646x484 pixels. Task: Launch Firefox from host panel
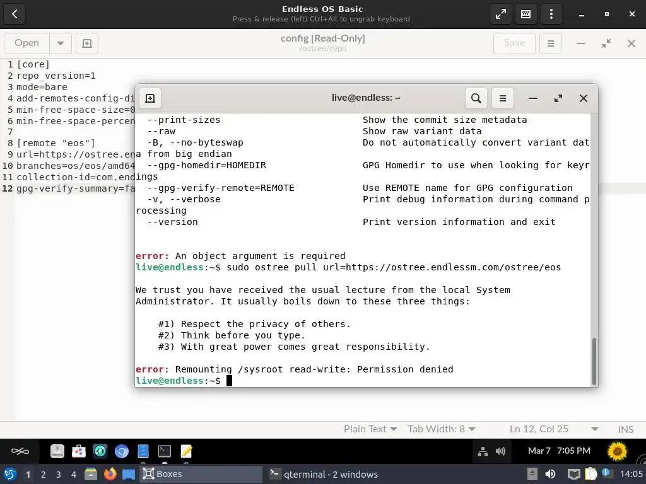[110, 474]
